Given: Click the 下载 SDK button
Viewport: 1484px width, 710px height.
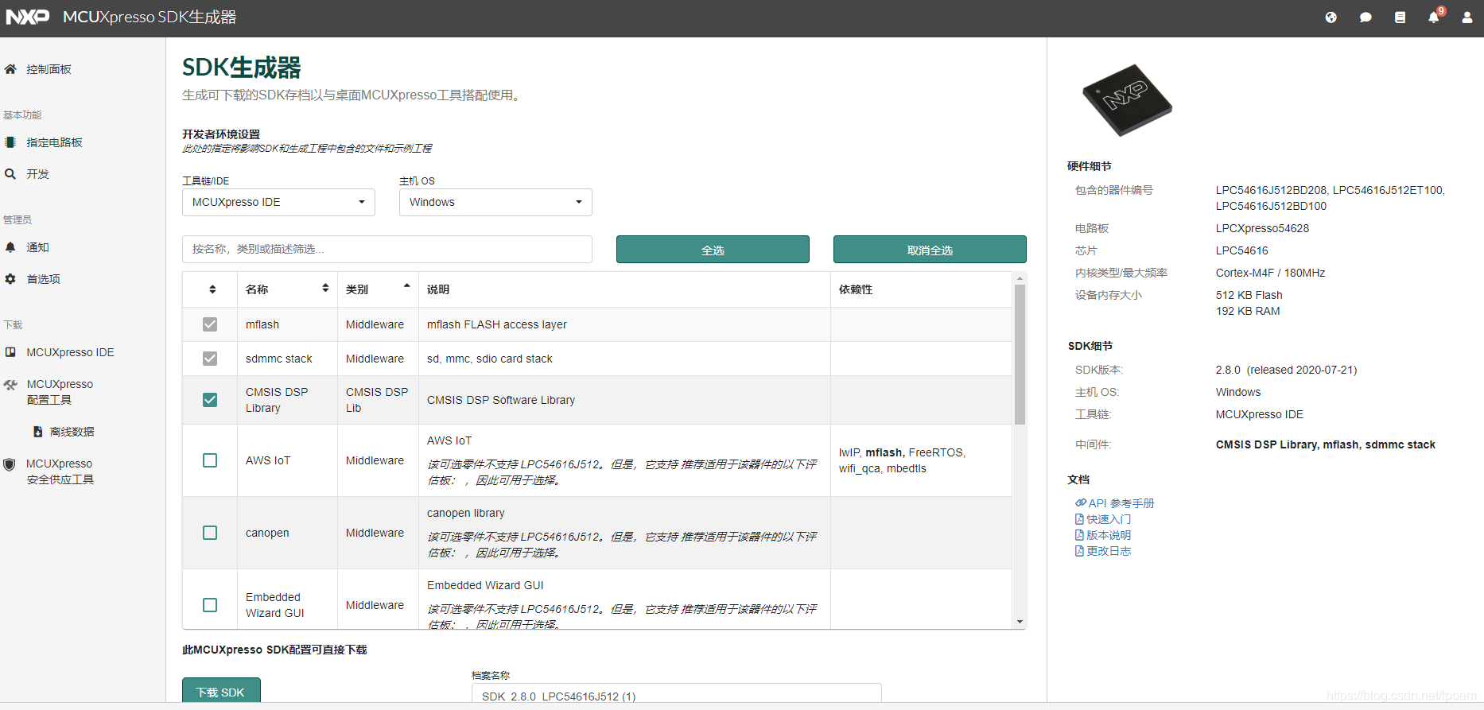Looking at the screenshot, I should click(x=221, y=691).
